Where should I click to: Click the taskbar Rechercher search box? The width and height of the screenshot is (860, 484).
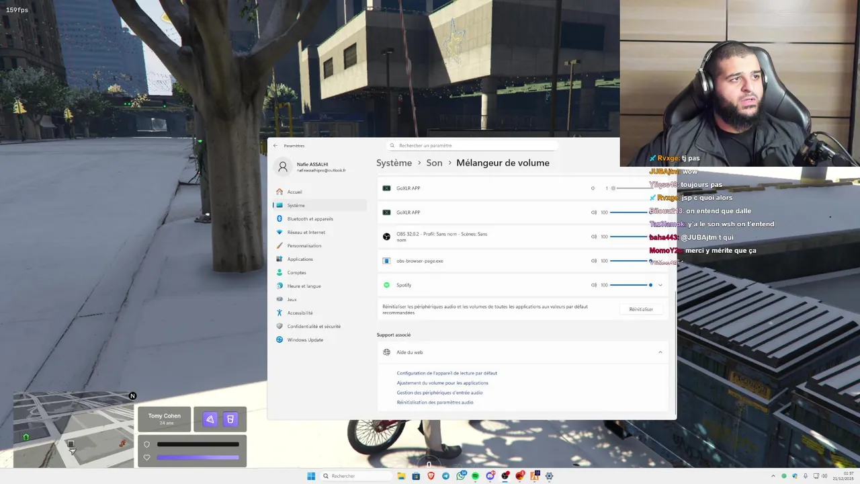coord(356,476)
